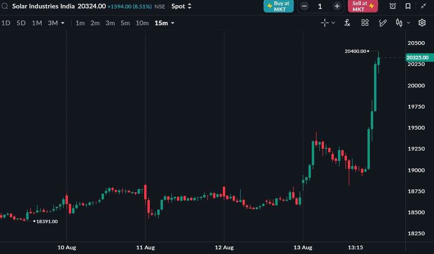Bookmark this stock with the bookmark icon
434x254 pixels.
point(408,6)
